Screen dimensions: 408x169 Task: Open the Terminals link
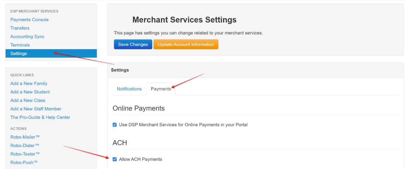(x=20, y=45)
